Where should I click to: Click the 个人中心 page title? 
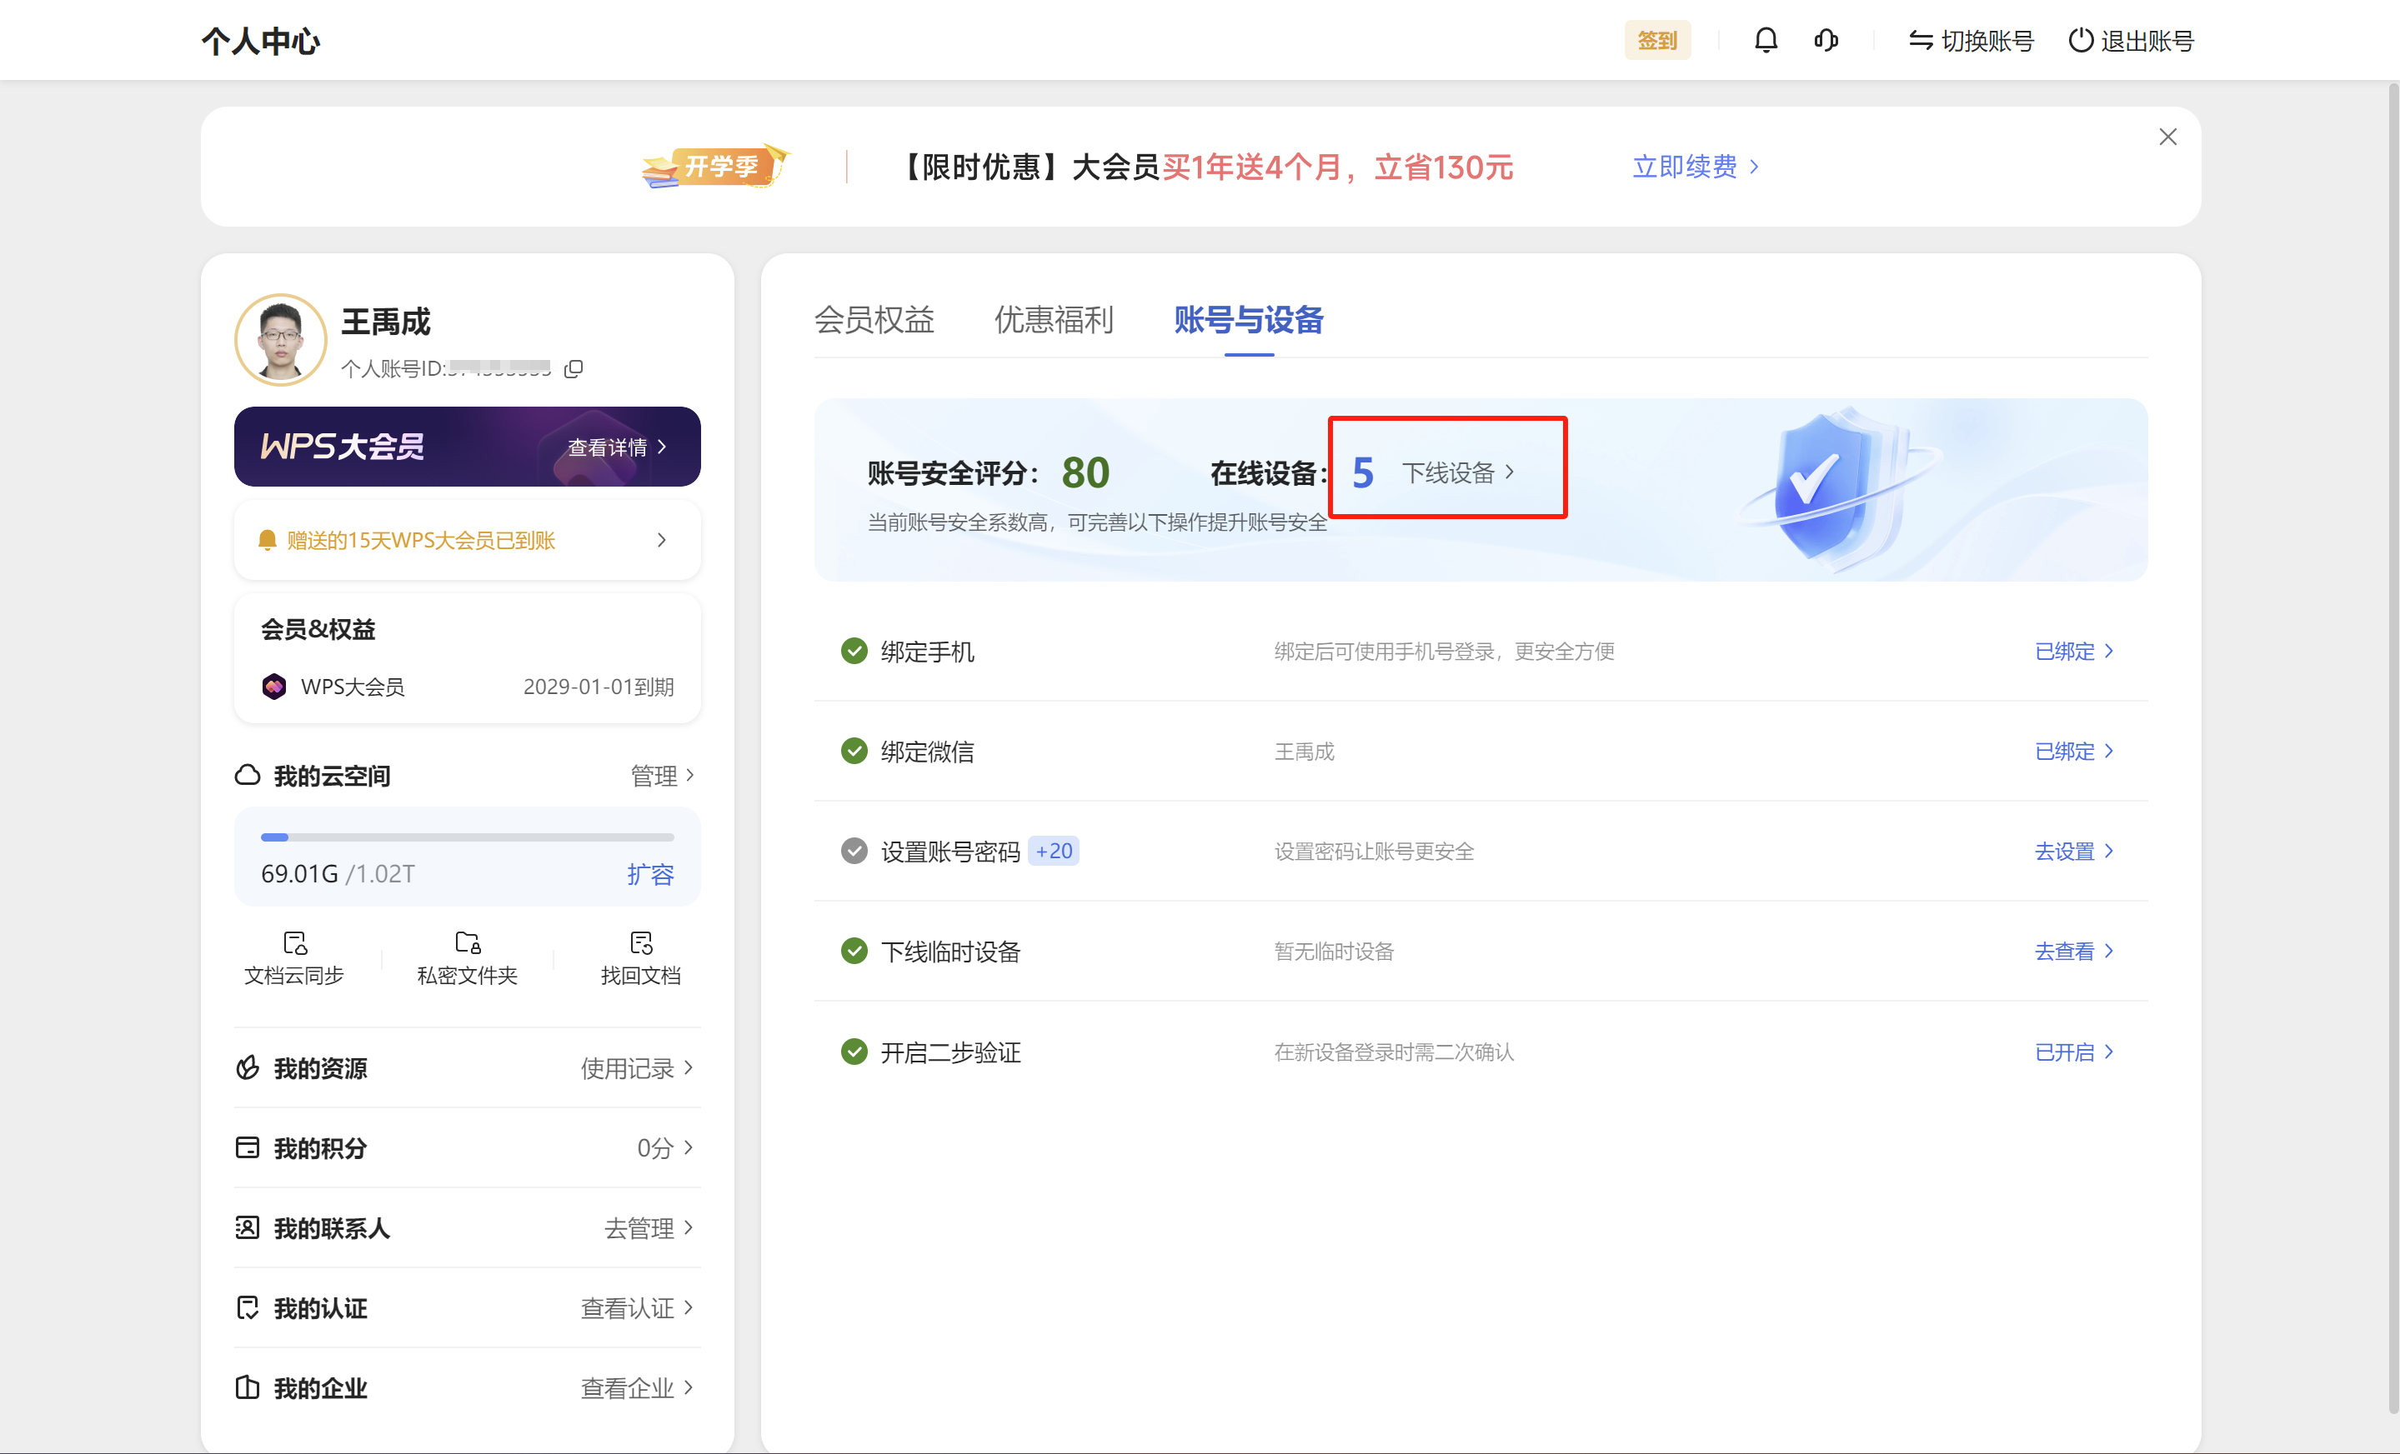260,41
